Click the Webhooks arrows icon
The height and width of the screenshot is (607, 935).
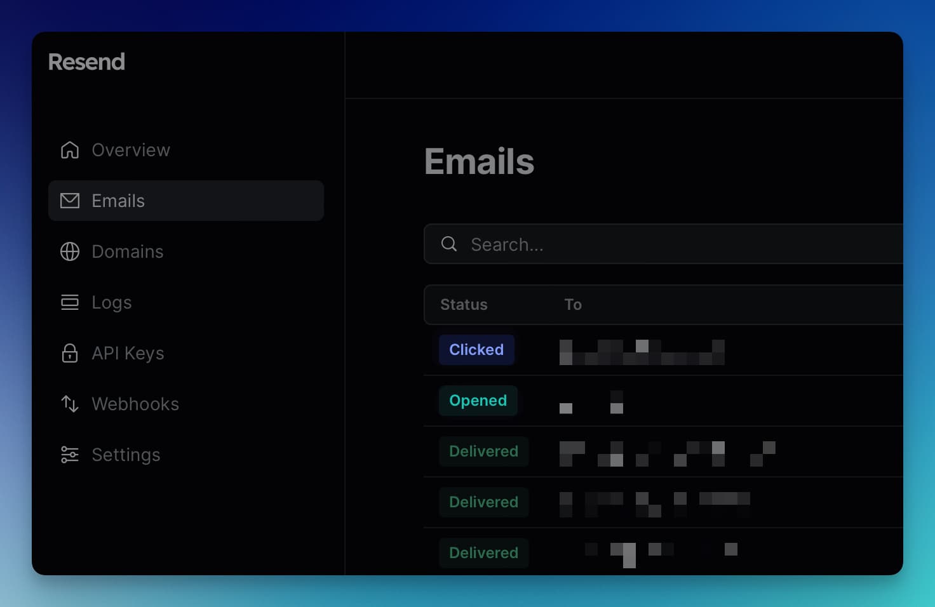pos(69,404)
